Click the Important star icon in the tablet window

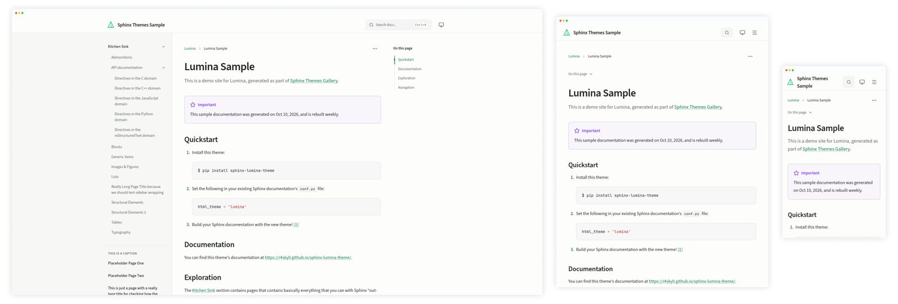577,130
